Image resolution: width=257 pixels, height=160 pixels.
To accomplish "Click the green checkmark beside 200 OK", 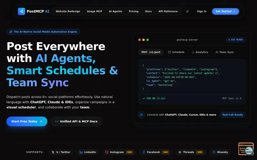I will coord(144,99).
